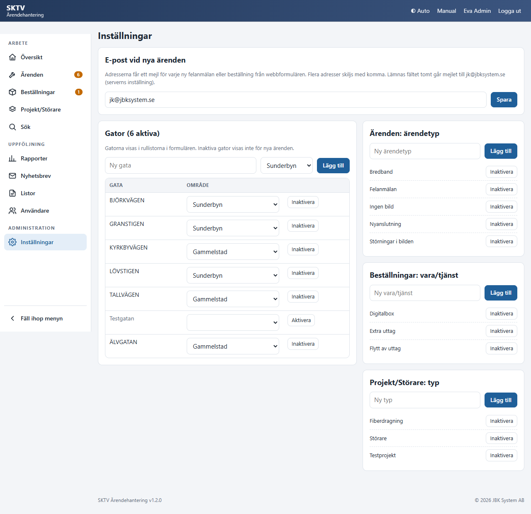Inactivate the Bredband case type
Image resolution: width=531 pixels, height=514 pixels.
point(502,172)
